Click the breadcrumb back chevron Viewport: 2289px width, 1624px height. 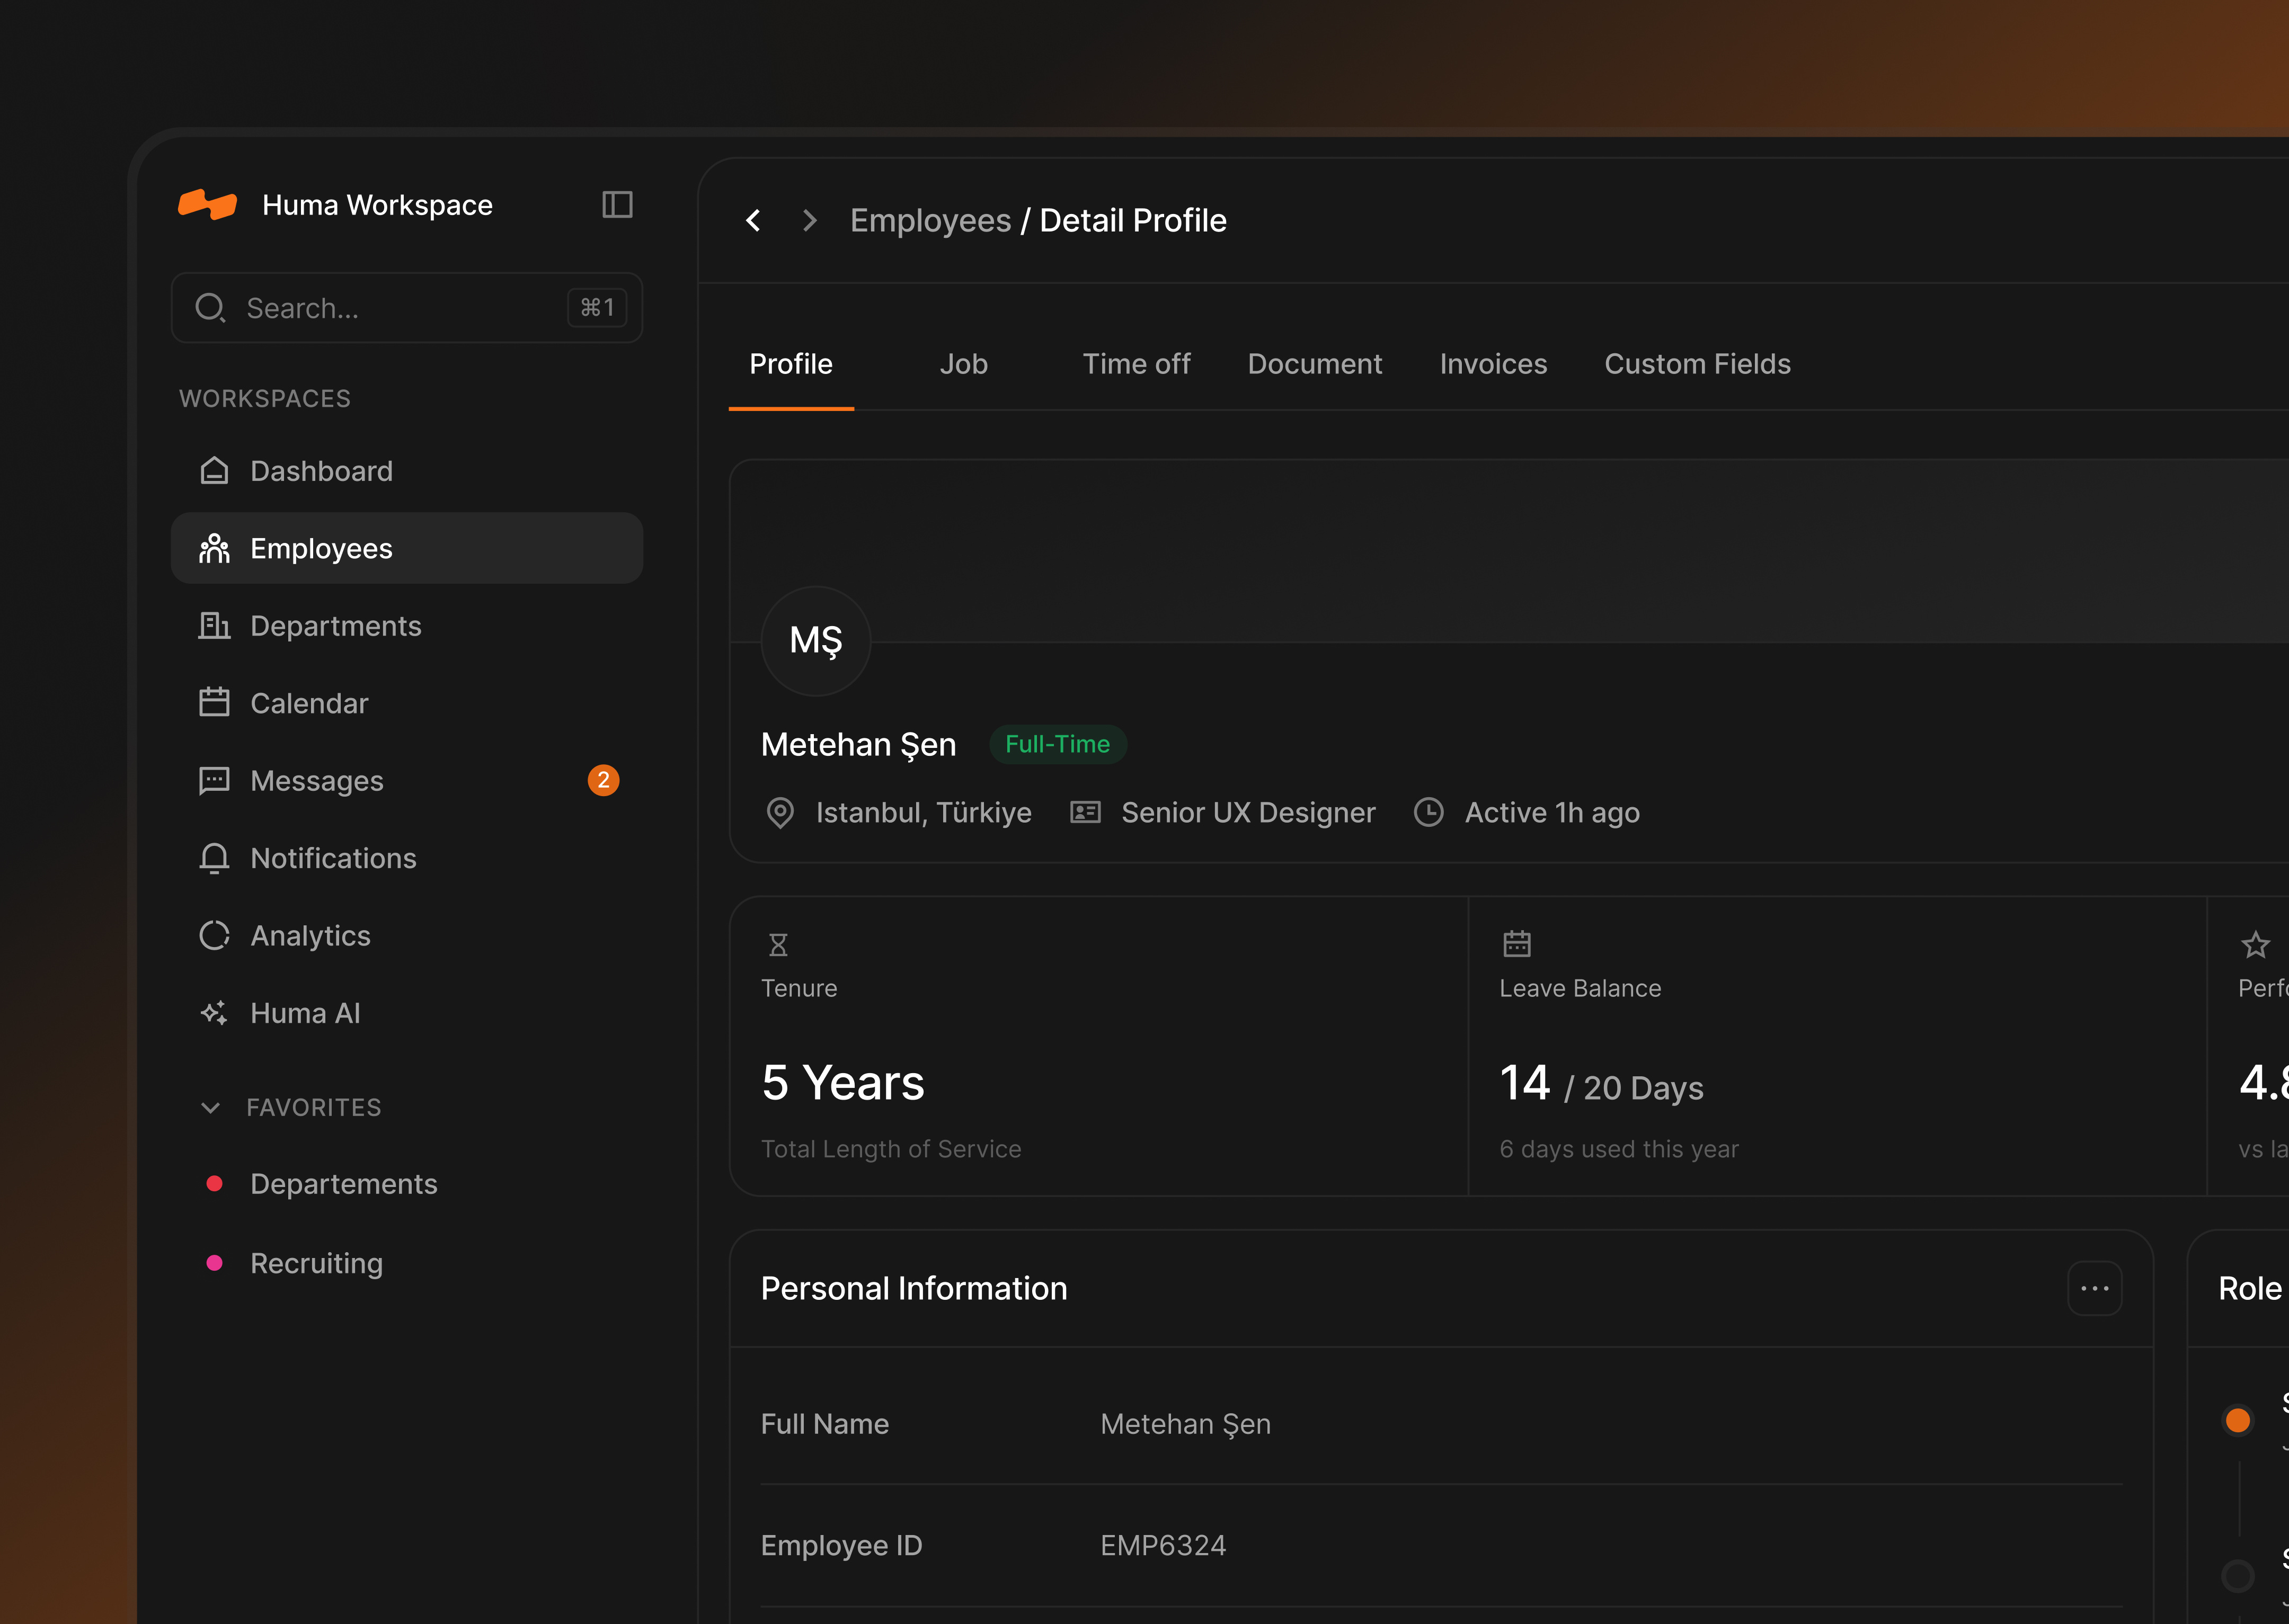tap(753, 220)
